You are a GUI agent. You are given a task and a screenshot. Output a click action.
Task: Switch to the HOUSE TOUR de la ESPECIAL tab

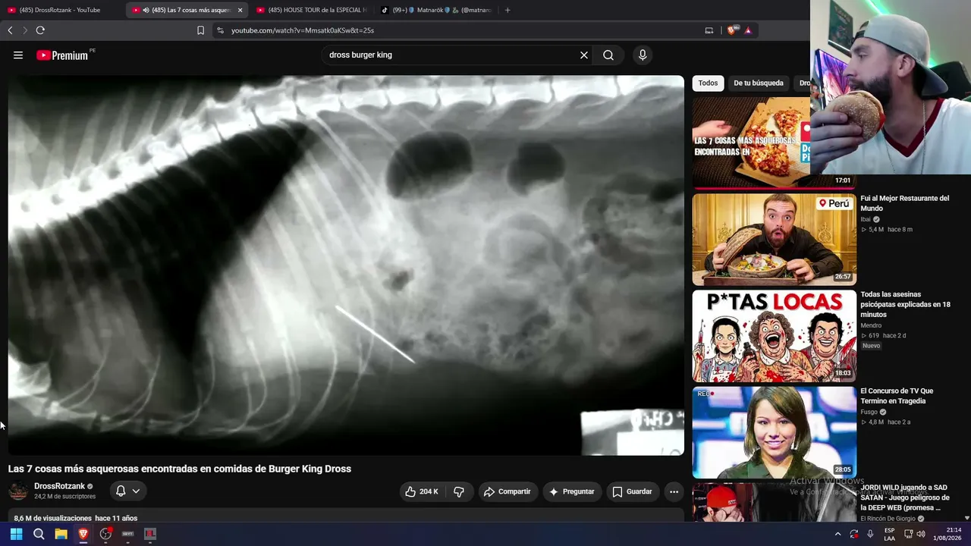point(311,10)
